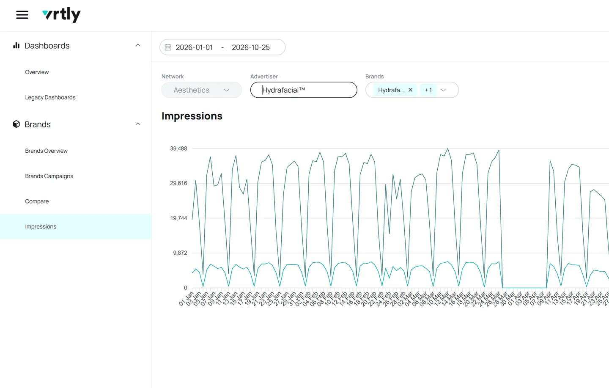Viewport: 609px width, 388px height.
Task: Click the 9,872 y-axis label
Action: [x=180, y=253]
